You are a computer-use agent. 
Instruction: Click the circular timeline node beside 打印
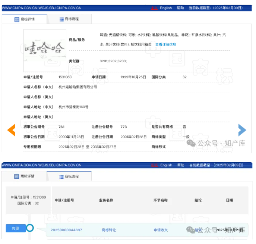tap(30, 228)
